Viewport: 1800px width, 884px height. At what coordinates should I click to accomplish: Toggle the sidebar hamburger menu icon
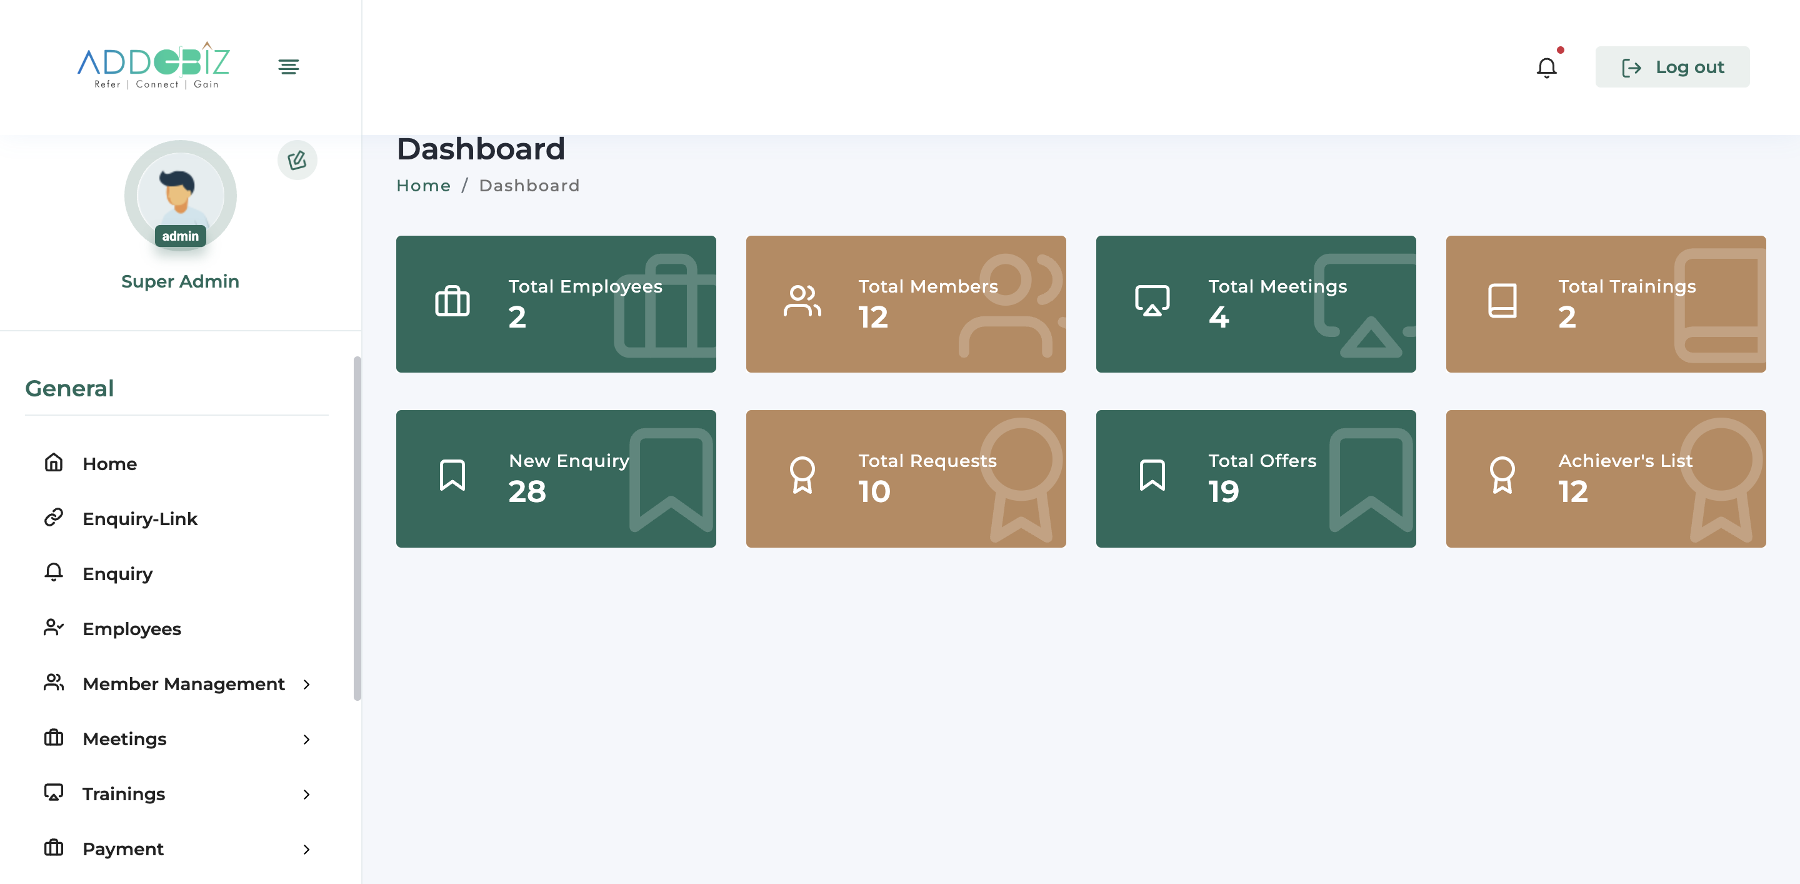[x=289, y=67]
